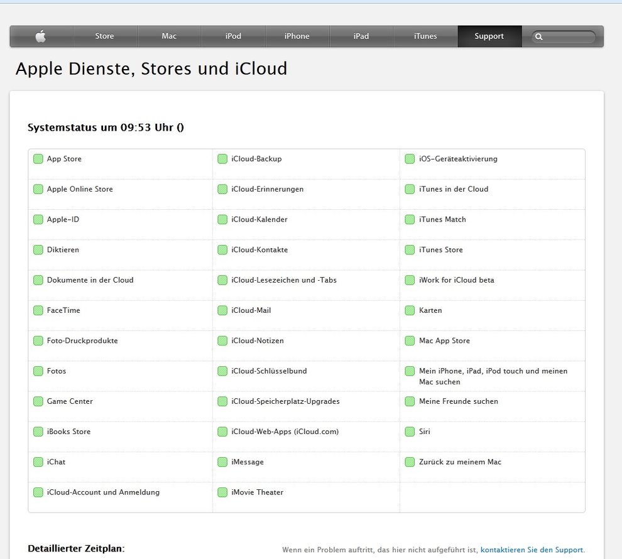The height and width of the screenshot is (559, 622).
Task: Click 'Systemstatus um 09:53 Uhr' heading
Action: [x=106, y=128]
